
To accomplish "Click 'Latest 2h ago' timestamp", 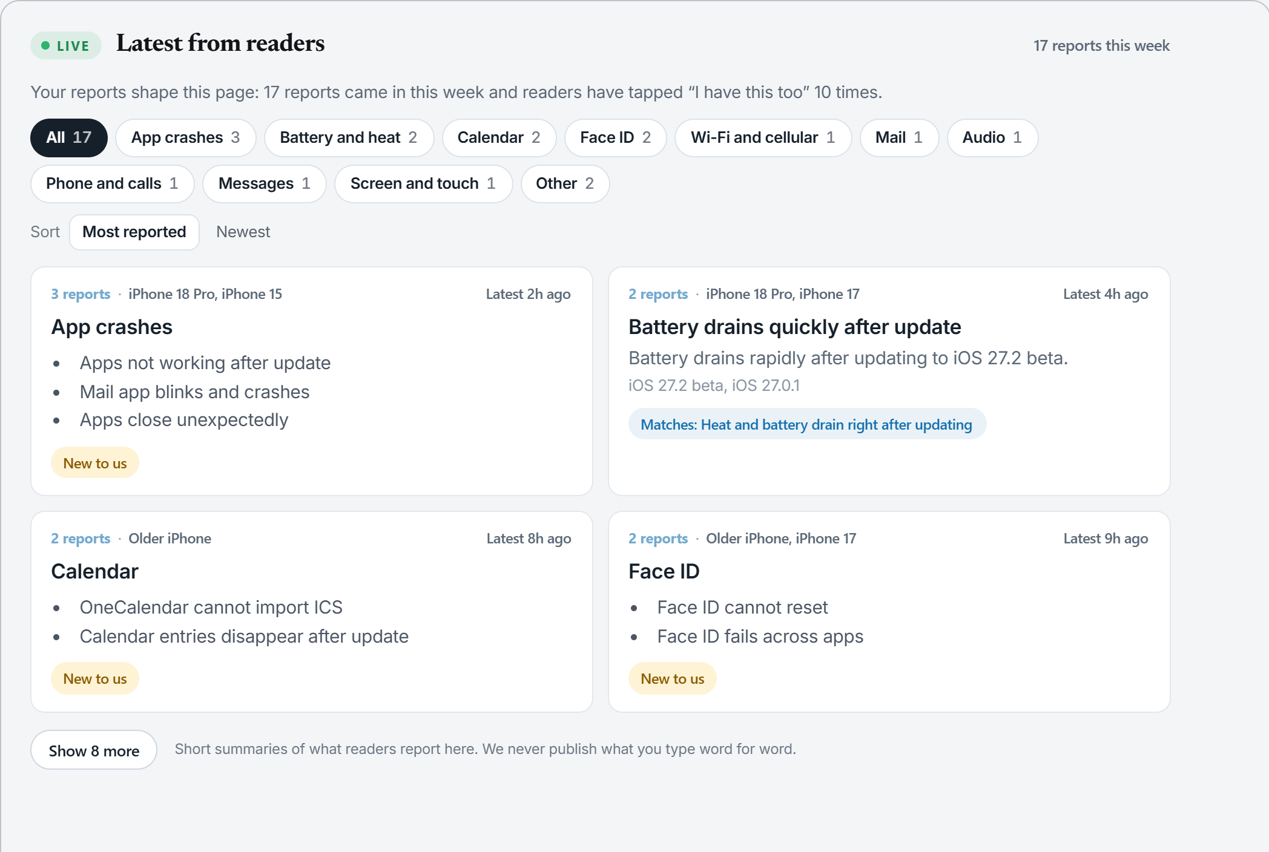I will point(529,294).
